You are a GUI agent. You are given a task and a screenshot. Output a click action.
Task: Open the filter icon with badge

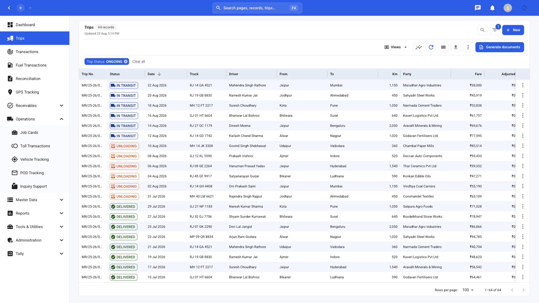[495, 30]
